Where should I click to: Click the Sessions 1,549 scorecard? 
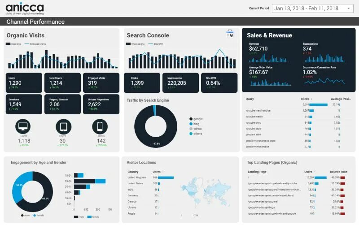pyautogui.click(x=24, y=104)
